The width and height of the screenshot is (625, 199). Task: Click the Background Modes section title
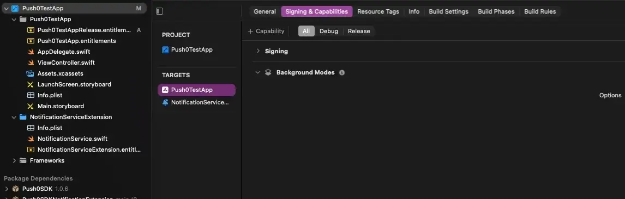pyautogui.click(x=305, y=72)
